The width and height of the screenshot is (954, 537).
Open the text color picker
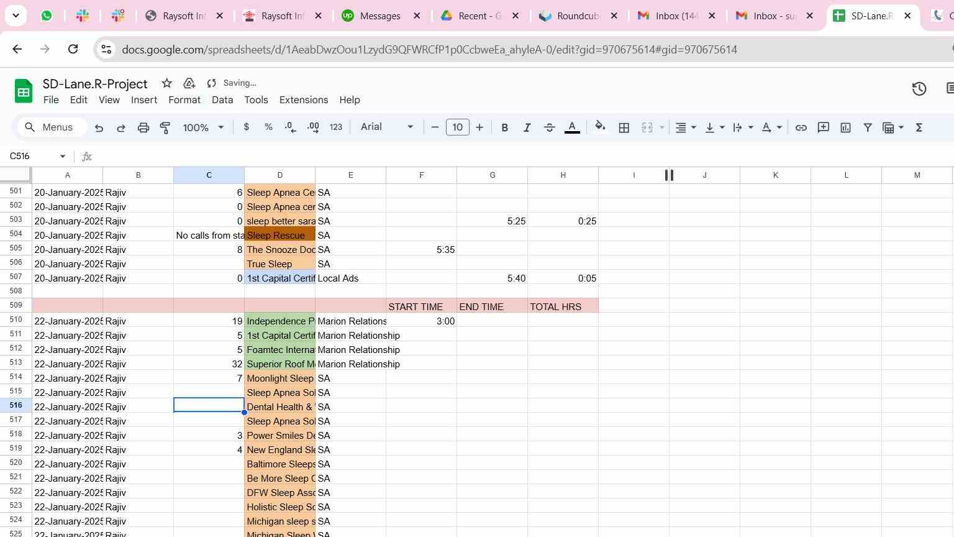point(572,127)
